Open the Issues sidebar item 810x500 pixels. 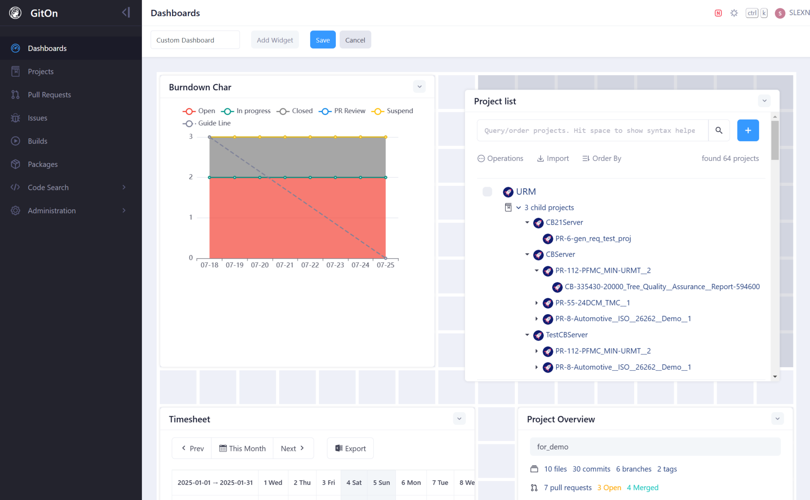tap(71, 118)
